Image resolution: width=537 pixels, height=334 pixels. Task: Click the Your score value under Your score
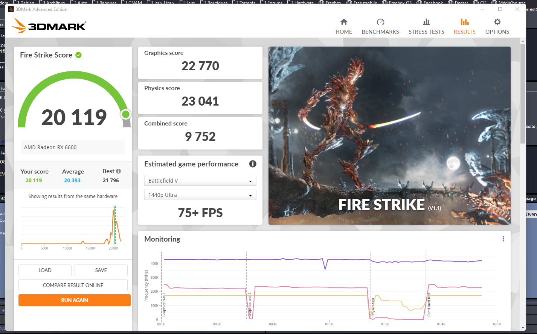click(34, 180)
